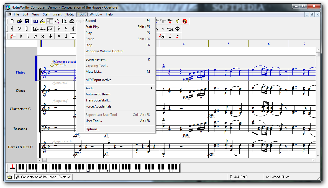Toggle the natural accidental
328x188 pixels.
pos(21,36)
